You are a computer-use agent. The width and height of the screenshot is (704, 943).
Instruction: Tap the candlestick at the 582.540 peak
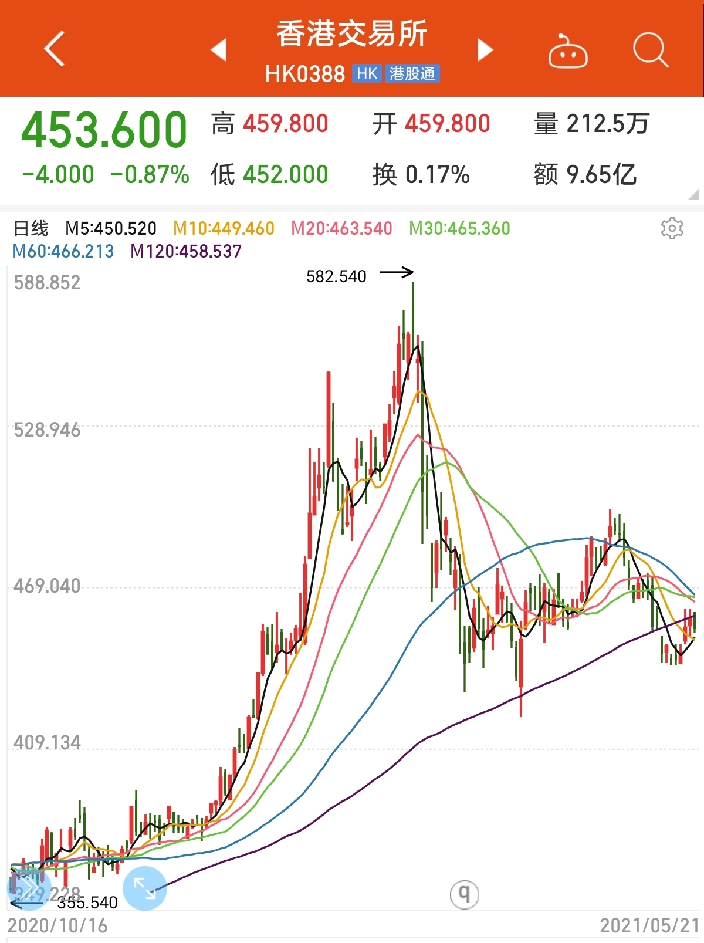coord(413,317)
